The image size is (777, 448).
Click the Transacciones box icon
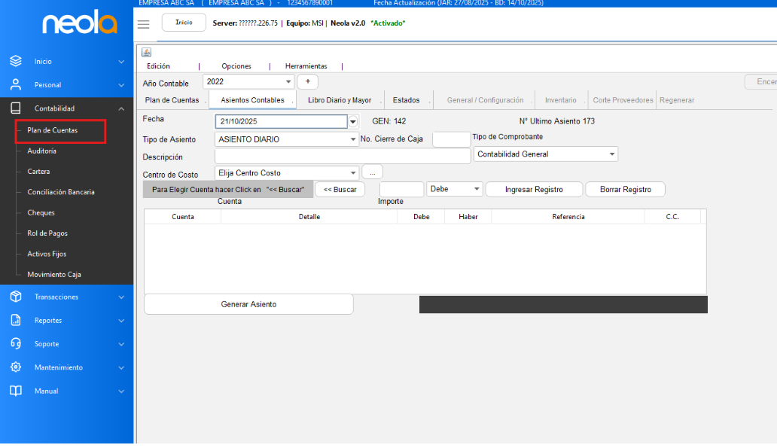tap(16, 297)
